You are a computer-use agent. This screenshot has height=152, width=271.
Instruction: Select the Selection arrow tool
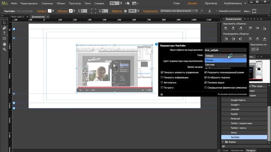pos(4,22)
